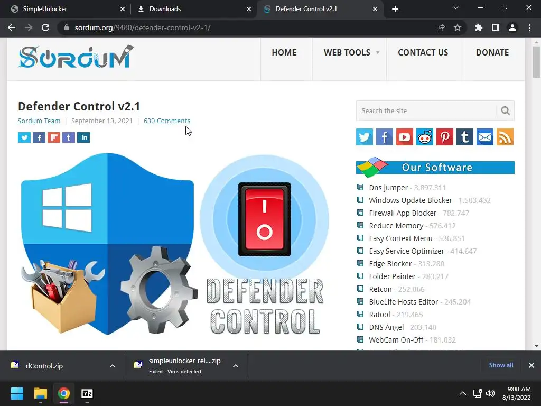The width and height of the screenshot is (541, 406).
Task: Open Windows Start menu
Action: coord(17,393)
